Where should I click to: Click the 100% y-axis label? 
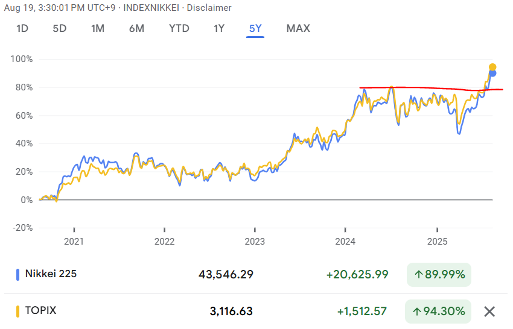(x=22, y=59)
